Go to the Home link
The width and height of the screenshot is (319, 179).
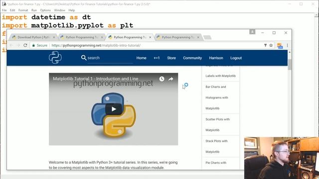141,58
